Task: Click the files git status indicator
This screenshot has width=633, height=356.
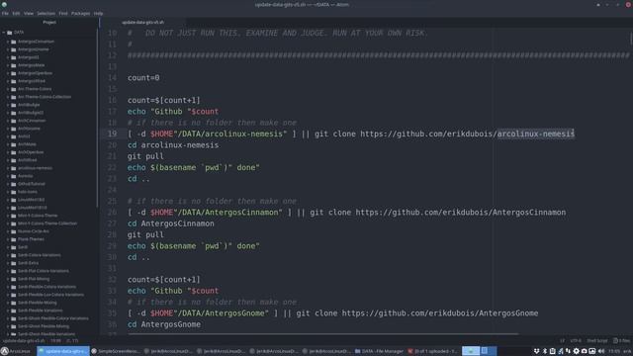Action: coord(622,340)
